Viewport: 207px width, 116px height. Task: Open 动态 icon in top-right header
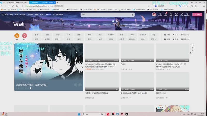(171, 14)
